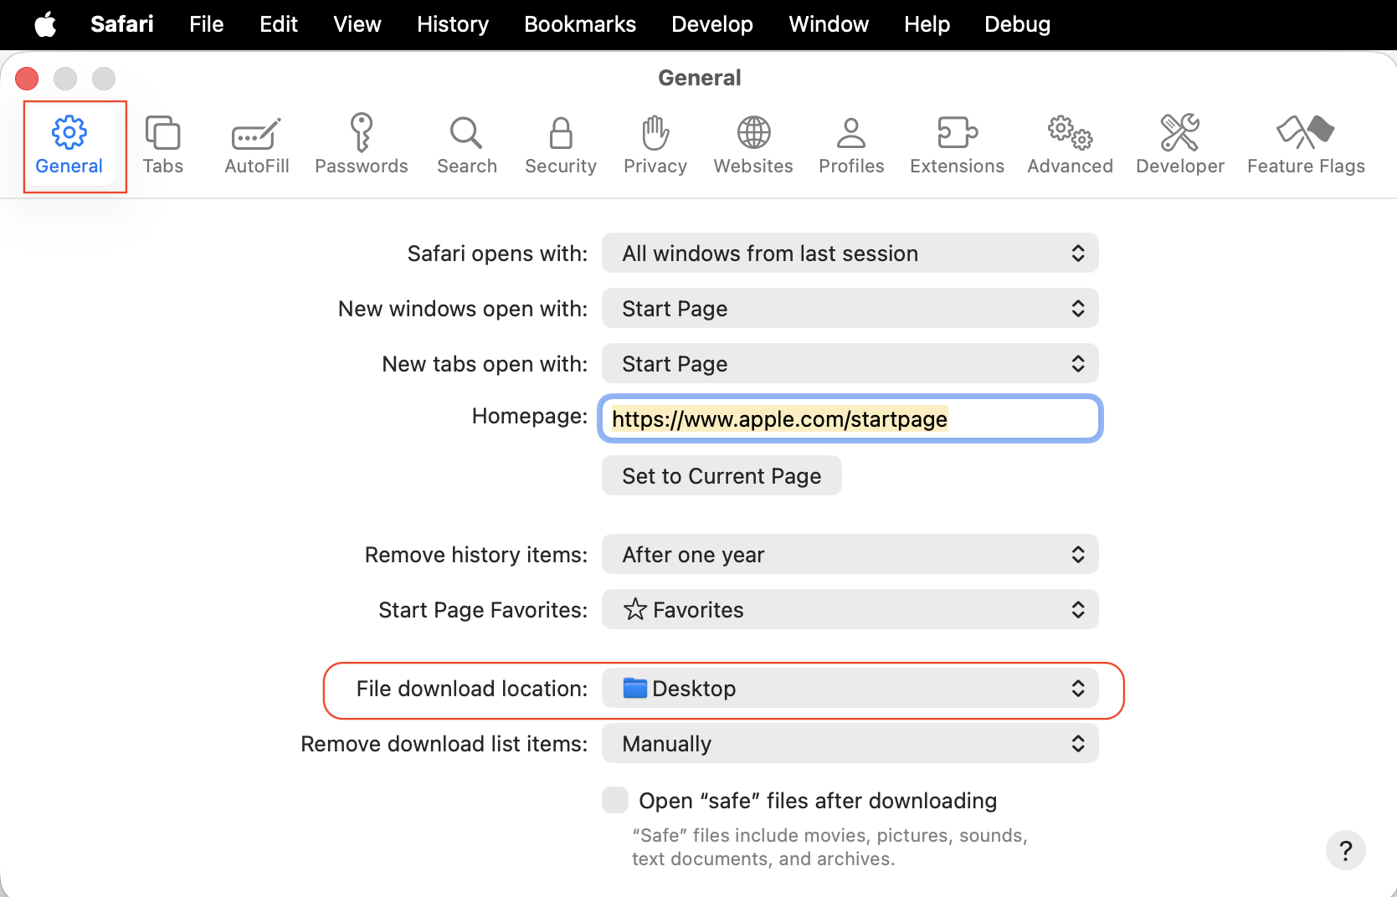Select the Websites globe icon
The height and width of the screenshot is (897, 1397).
coord(752,146)
